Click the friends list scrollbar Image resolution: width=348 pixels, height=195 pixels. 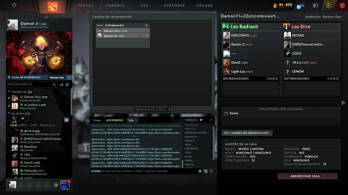pos(71,102)
